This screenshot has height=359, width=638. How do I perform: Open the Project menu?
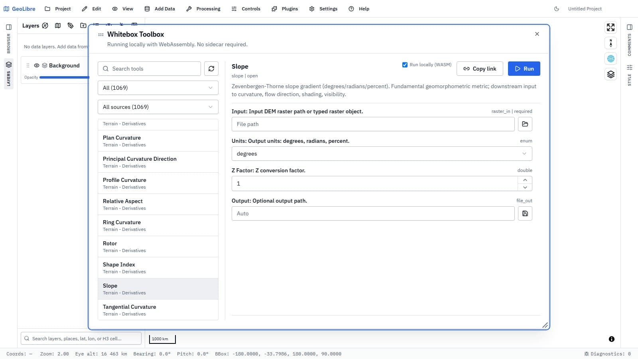pyautogui.click(x=58, y=9)
